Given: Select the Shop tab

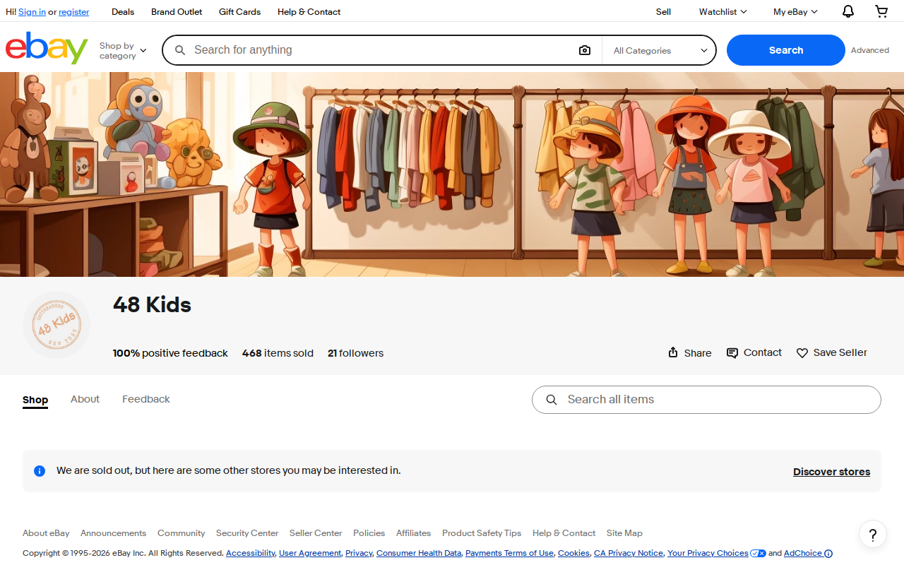Looking at the screenshot, I should tap(35, 400).
